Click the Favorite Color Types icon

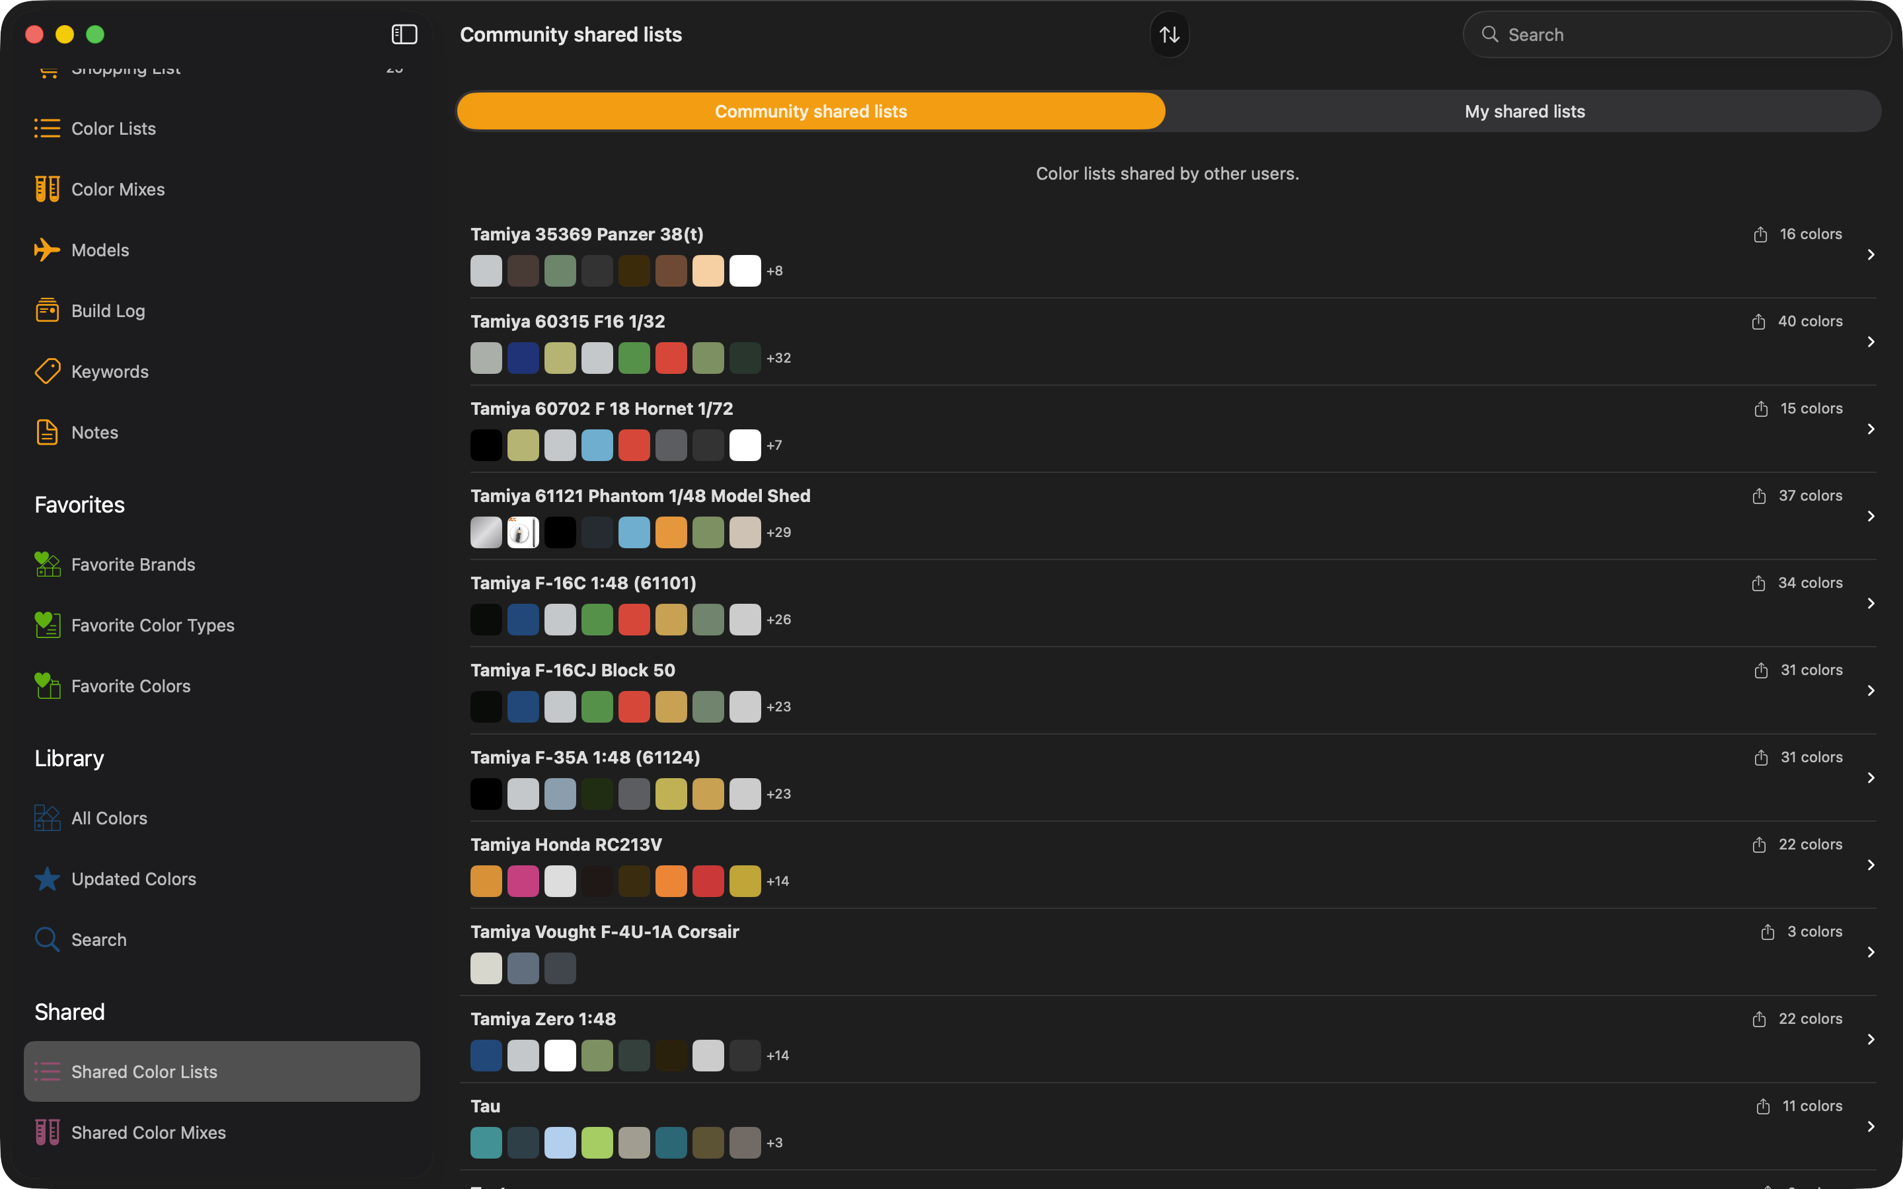[47, 625]
